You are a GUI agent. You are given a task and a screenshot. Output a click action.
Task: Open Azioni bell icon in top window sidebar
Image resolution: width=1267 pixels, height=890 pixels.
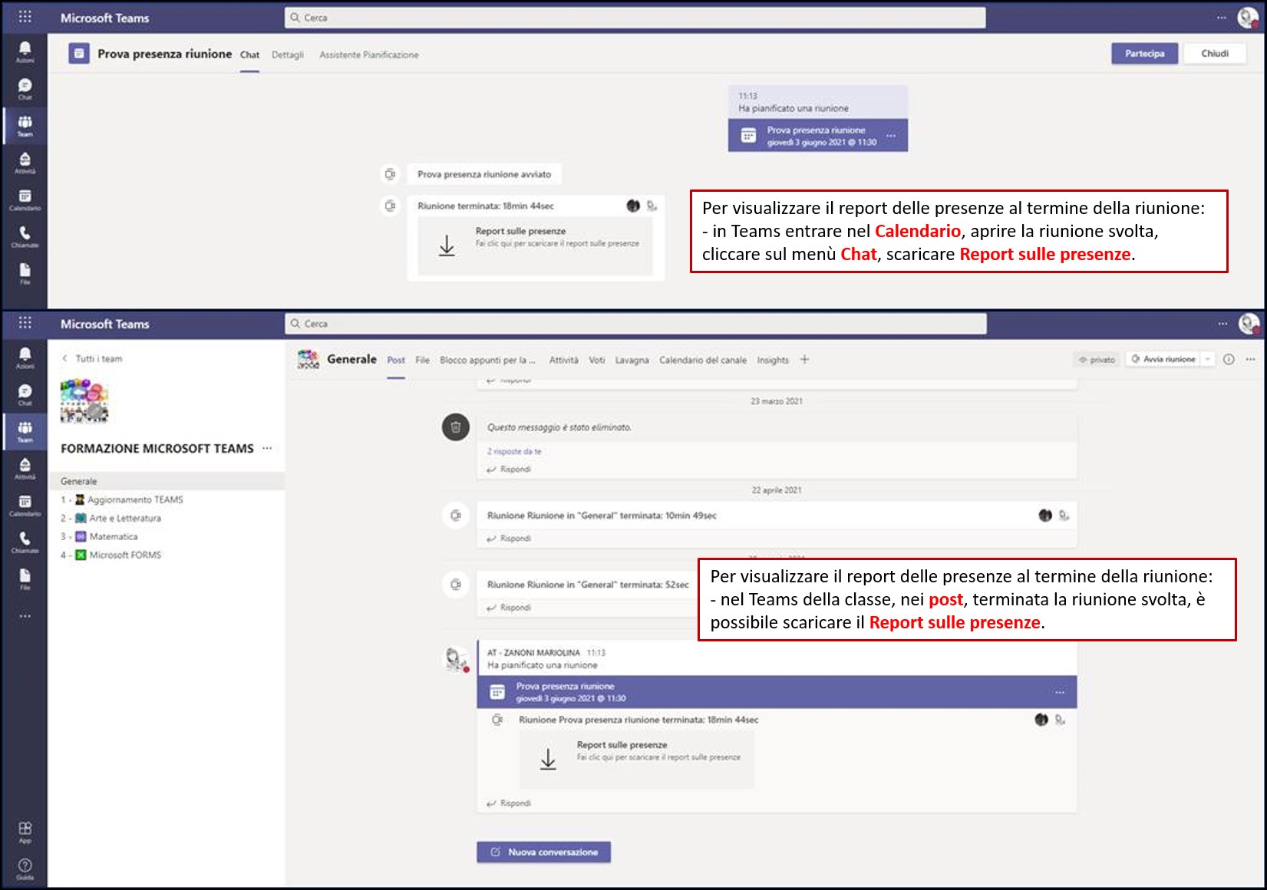pos(25,51)
